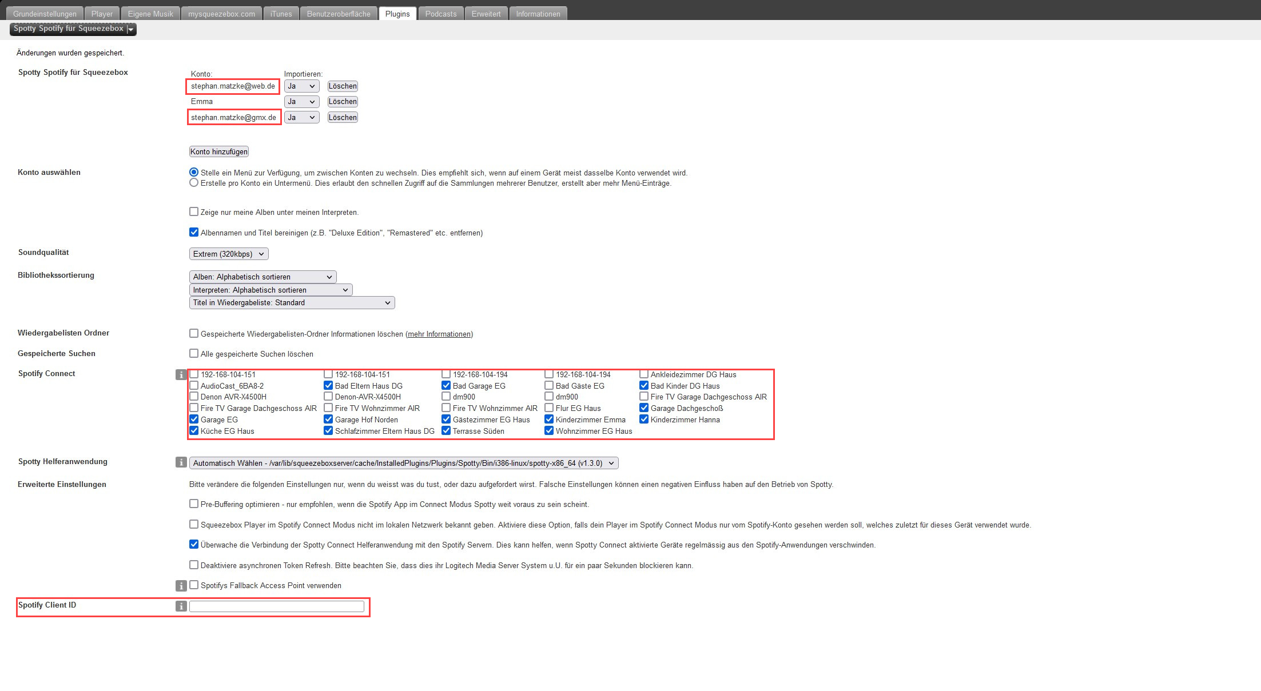Select the account switching menu radio option

pyautogui.click(x=194, y=172)
